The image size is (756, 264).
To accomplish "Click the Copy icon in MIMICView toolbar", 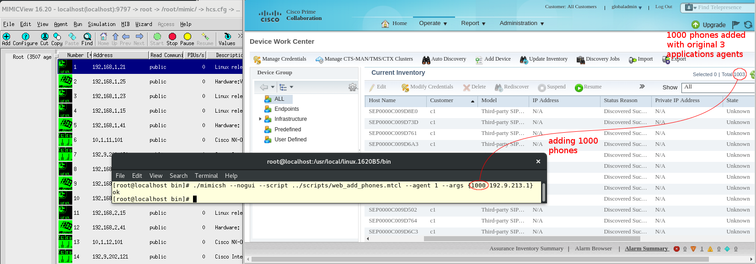I will [57, 36].
